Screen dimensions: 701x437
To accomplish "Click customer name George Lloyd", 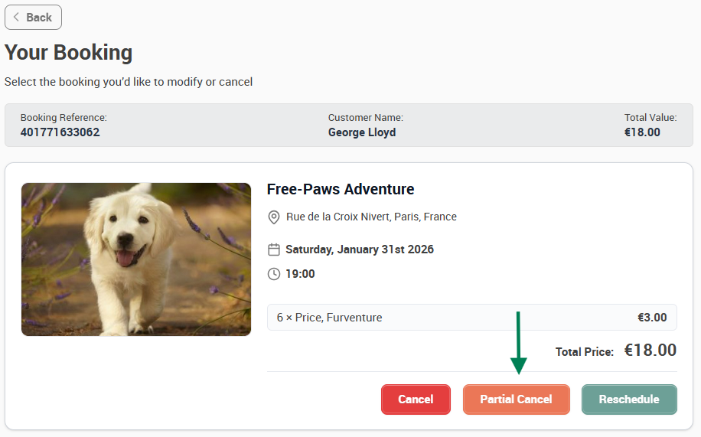I will [362, 132].
